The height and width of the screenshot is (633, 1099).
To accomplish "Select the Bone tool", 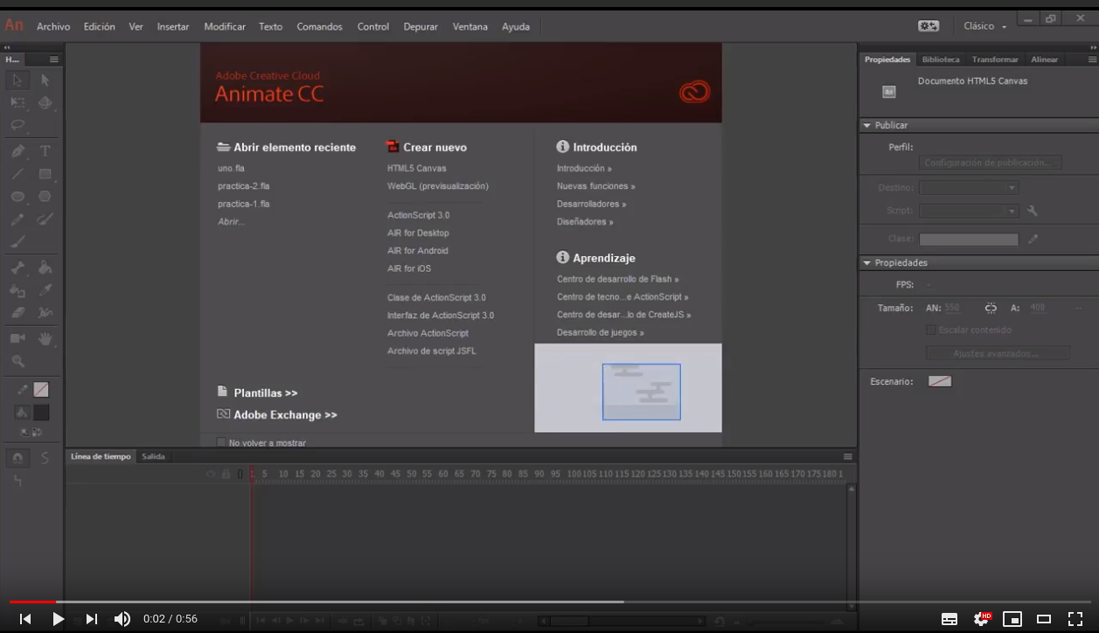I will 17,268.
